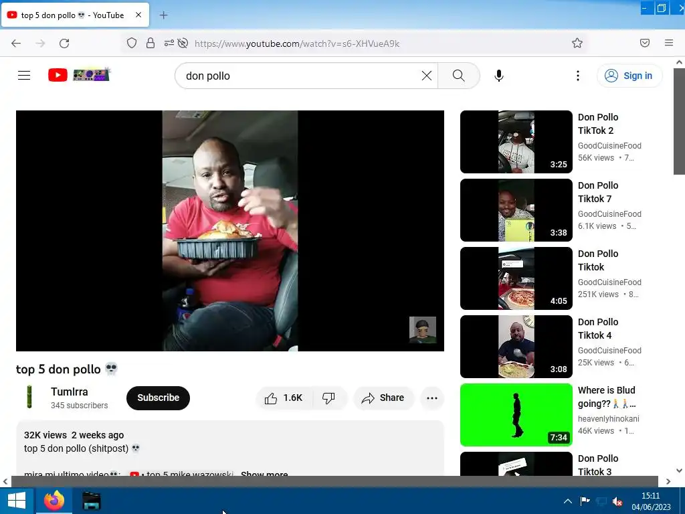685x514 pixels.
Task: Select the 'top 5 don pollo - YouTube' tab
Action: pyautogui.click(x=75, y=15)
